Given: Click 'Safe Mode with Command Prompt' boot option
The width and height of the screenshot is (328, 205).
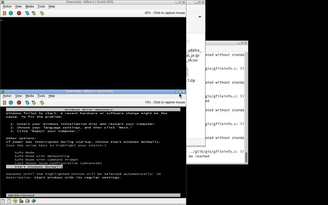Looking at the screenshot, I should coord(46,160).
